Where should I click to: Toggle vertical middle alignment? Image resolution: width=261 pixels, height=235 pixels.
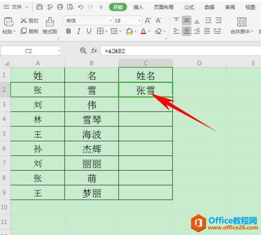(187, 21)
